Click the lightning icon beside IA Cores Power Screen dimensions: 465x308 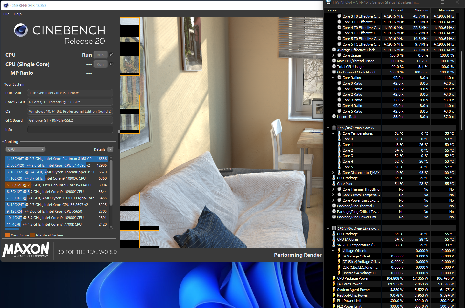pyautogui.click(x=334, y=284)
